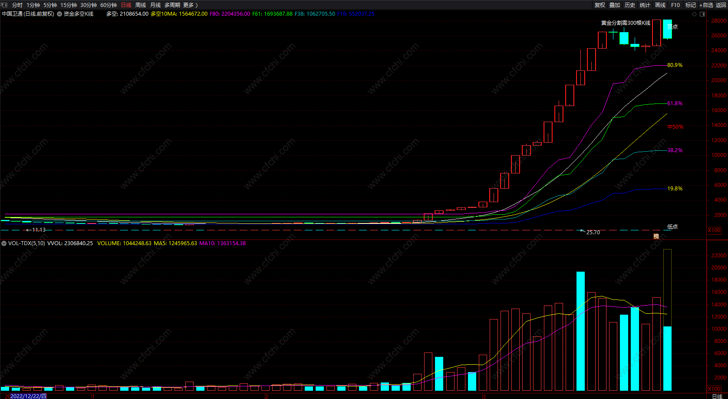Switch to the 月线 monthly chart

[x=155, y=5]
